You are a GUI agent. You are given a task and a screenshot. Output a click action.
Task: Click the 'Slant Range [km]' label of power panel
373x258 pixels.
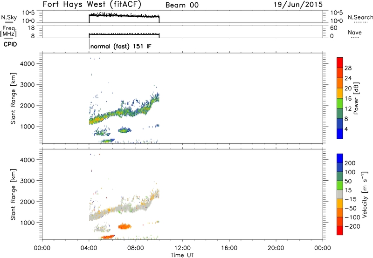pyautogui.click(x=13, y=98)
